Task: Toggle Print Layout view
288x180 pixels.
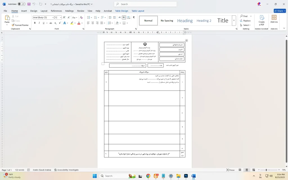Action: pos(247,170)
